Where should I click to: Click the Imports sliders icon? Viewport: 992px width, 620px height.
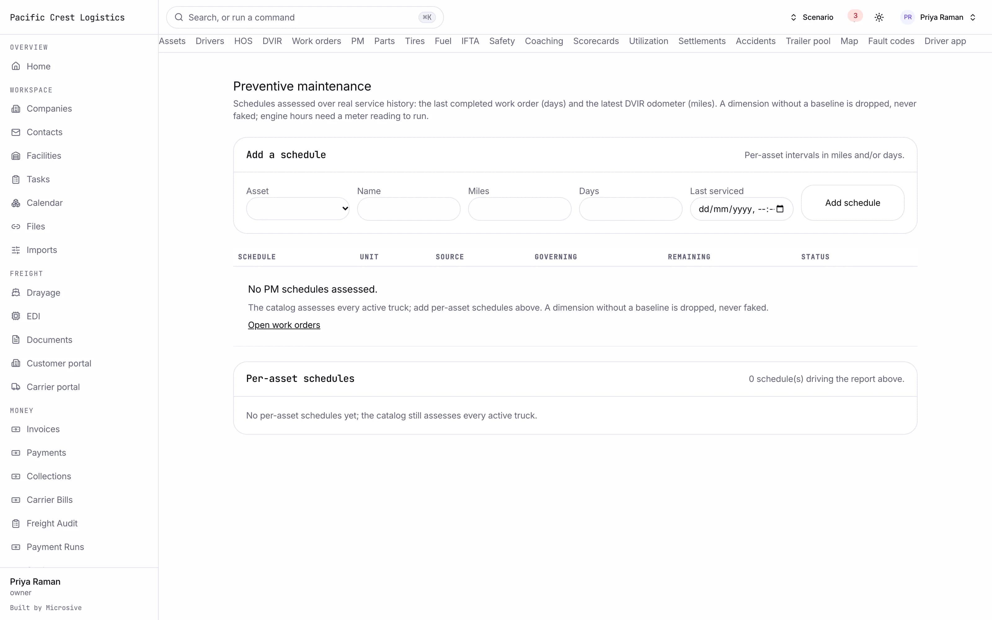[15, 250]
